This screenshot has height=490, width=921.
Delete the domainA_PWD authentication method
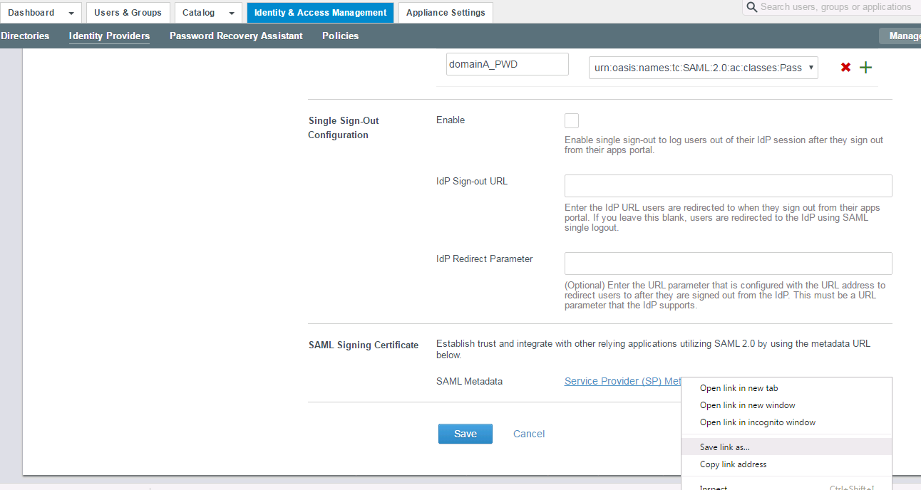tap(845, 66)
